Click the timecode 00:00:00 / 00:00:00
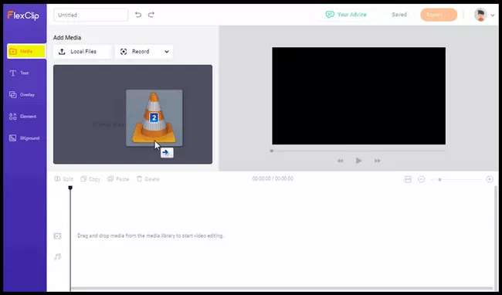502x295 pixels. pos(273,178)
